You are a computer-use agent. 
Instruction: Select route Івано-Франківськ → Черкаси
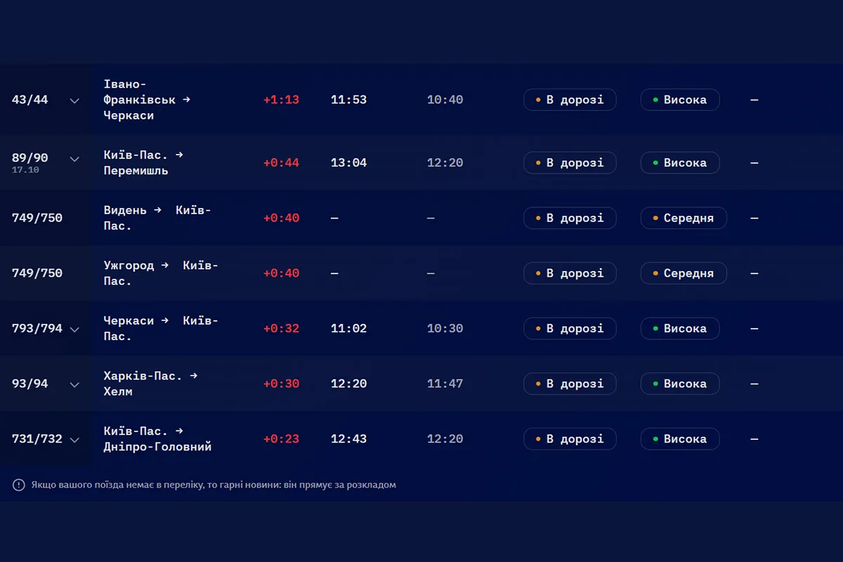[148, 100]
